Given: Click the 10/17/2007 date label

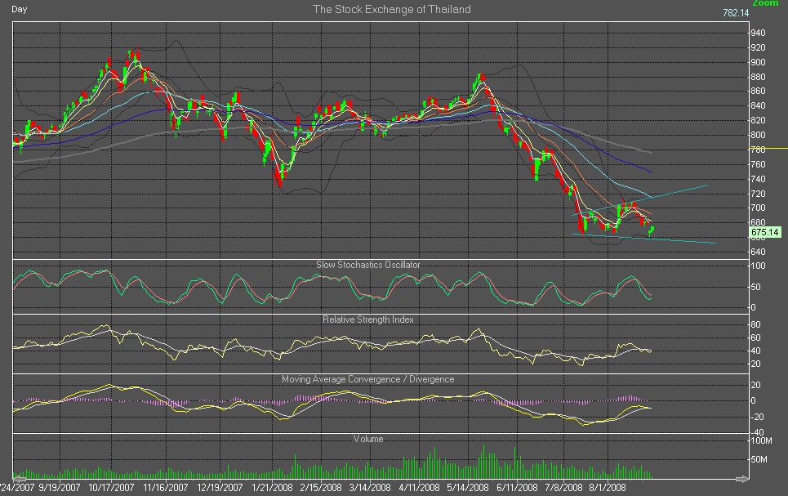Looking at the screenshot, I should click(x=111, y=488).
